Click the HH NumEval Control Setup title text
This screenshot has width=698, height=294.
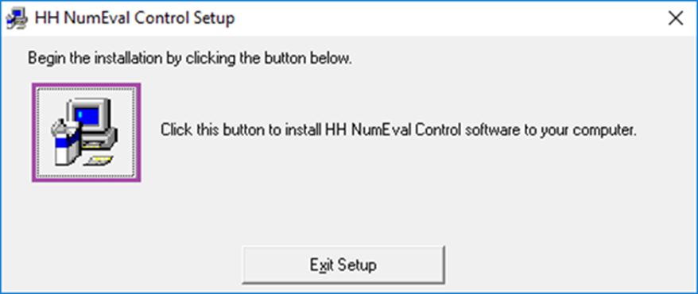[135, 19]
